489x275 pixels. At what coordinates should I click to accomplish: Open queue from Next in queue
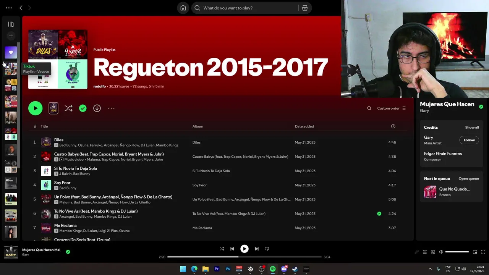click(x=469, y=179)
